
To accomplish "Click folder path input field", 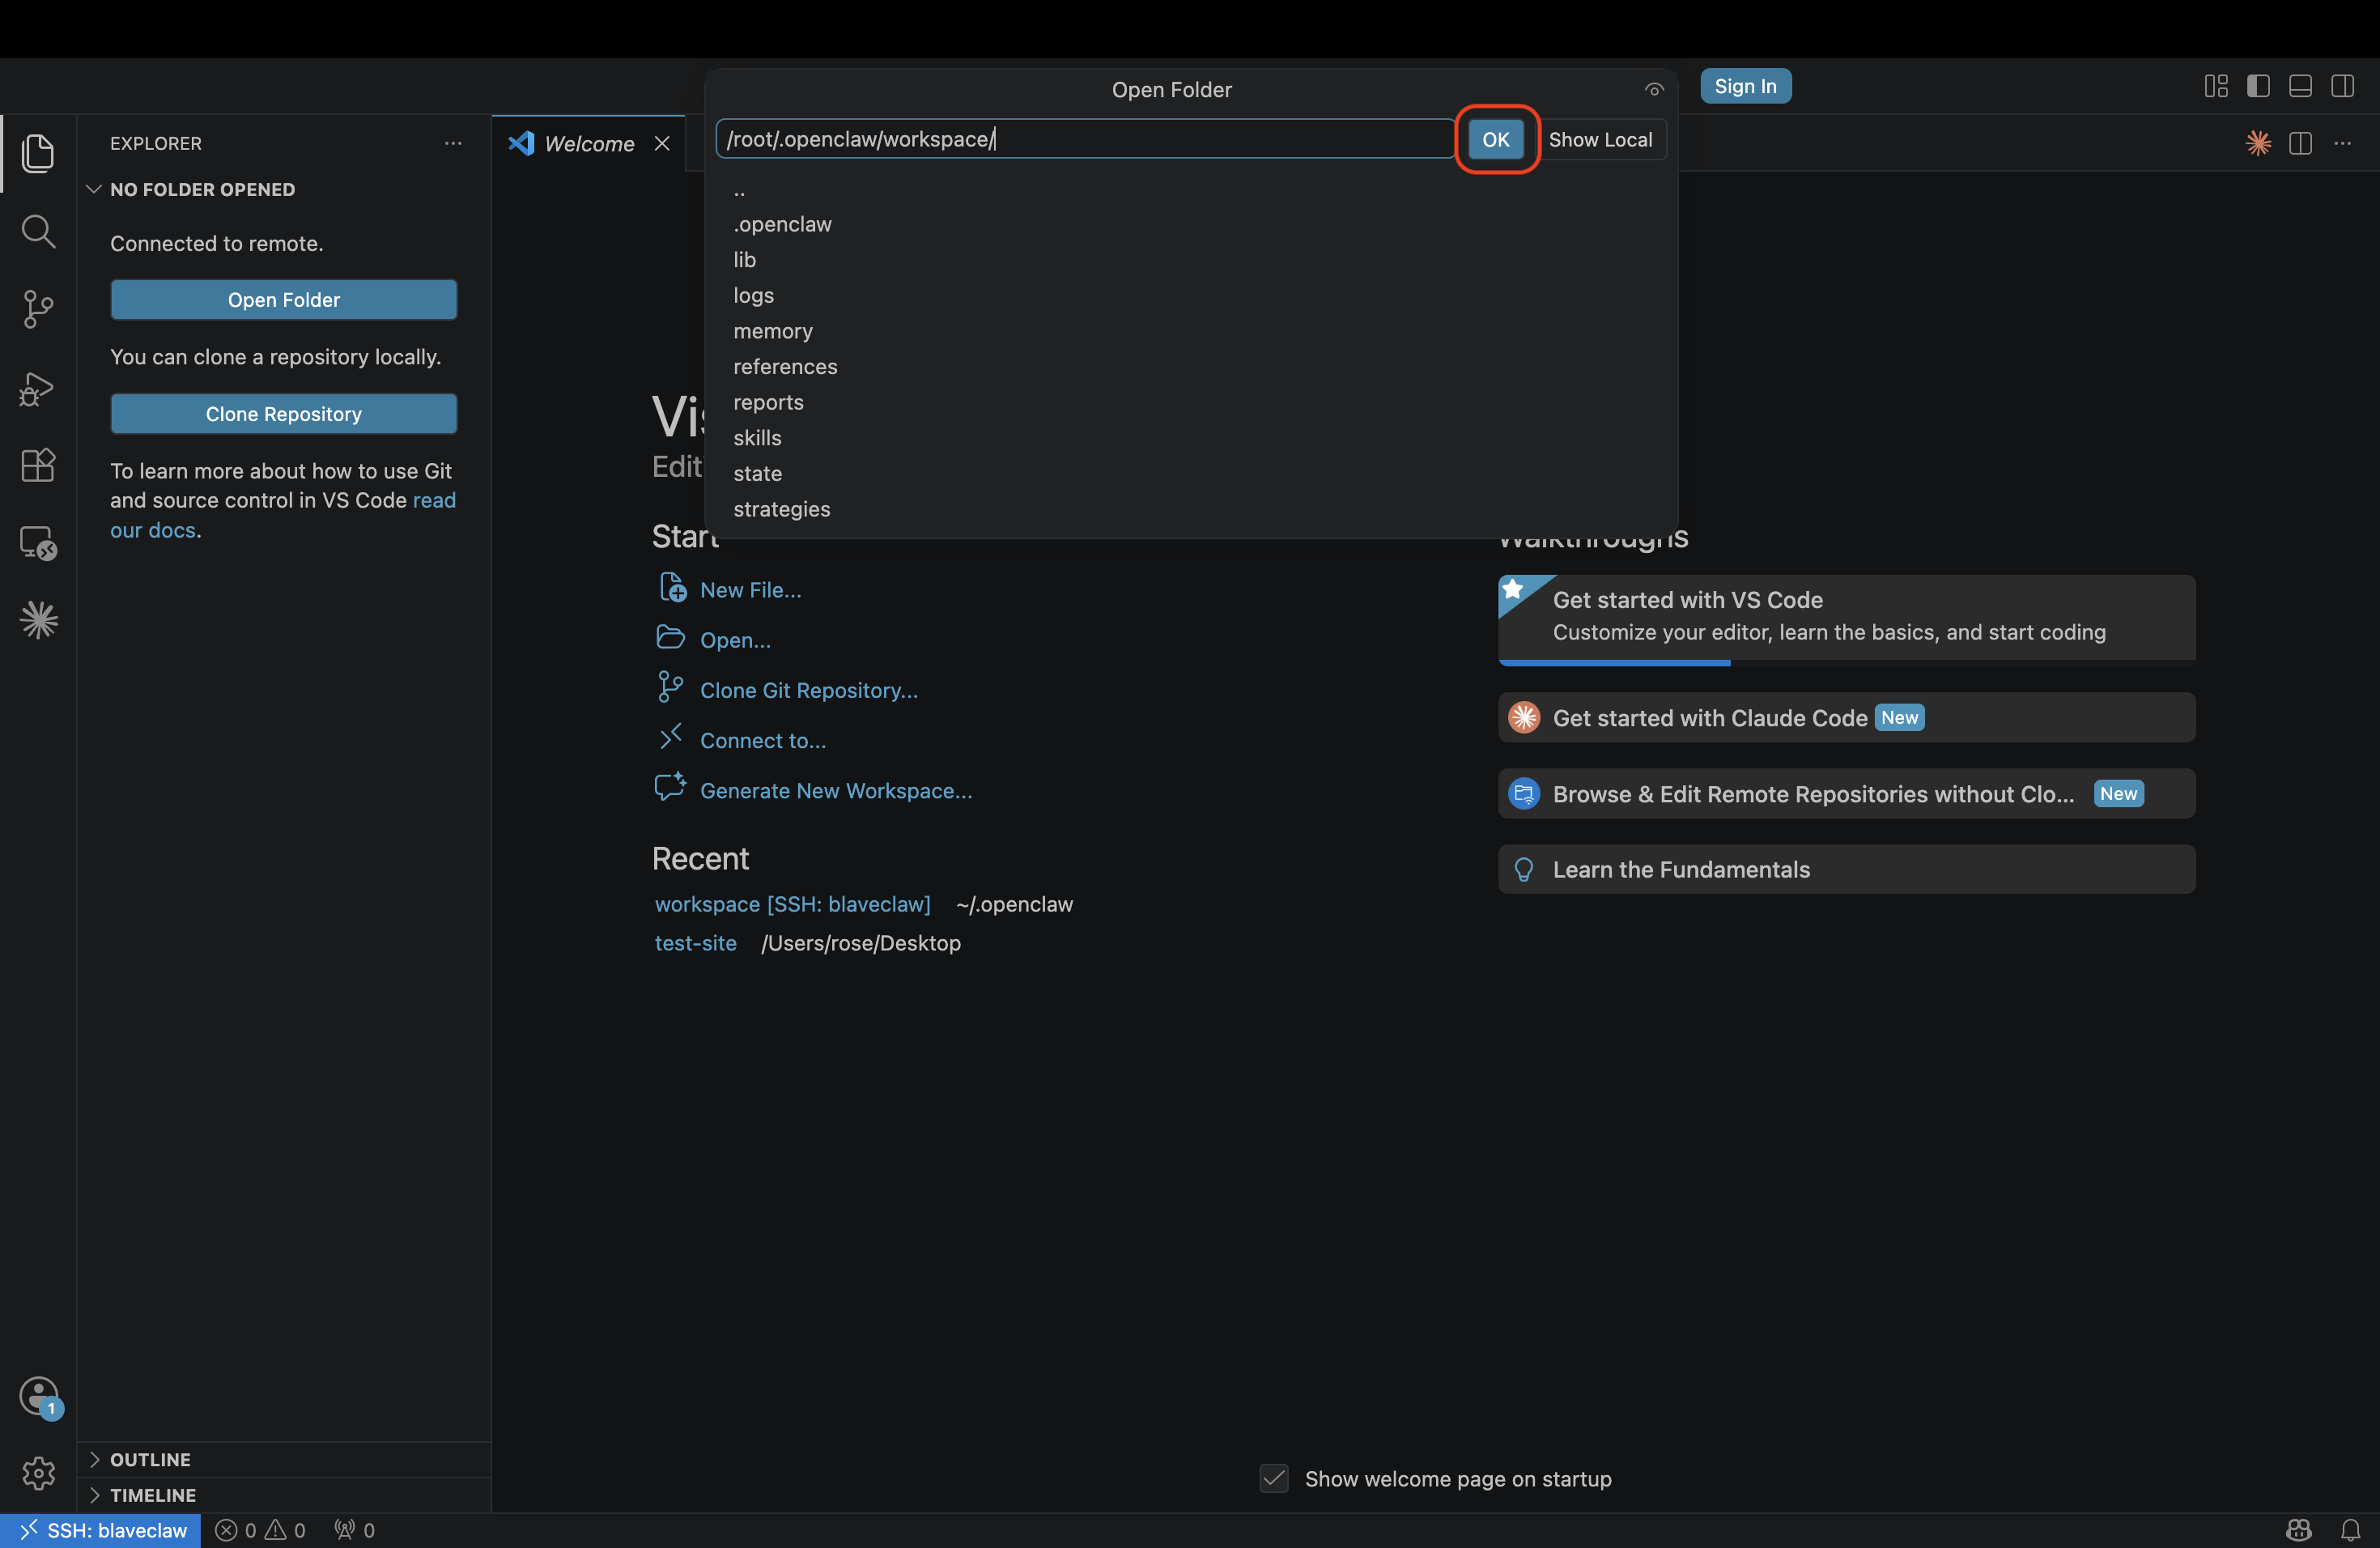I will pos(1085,139).
